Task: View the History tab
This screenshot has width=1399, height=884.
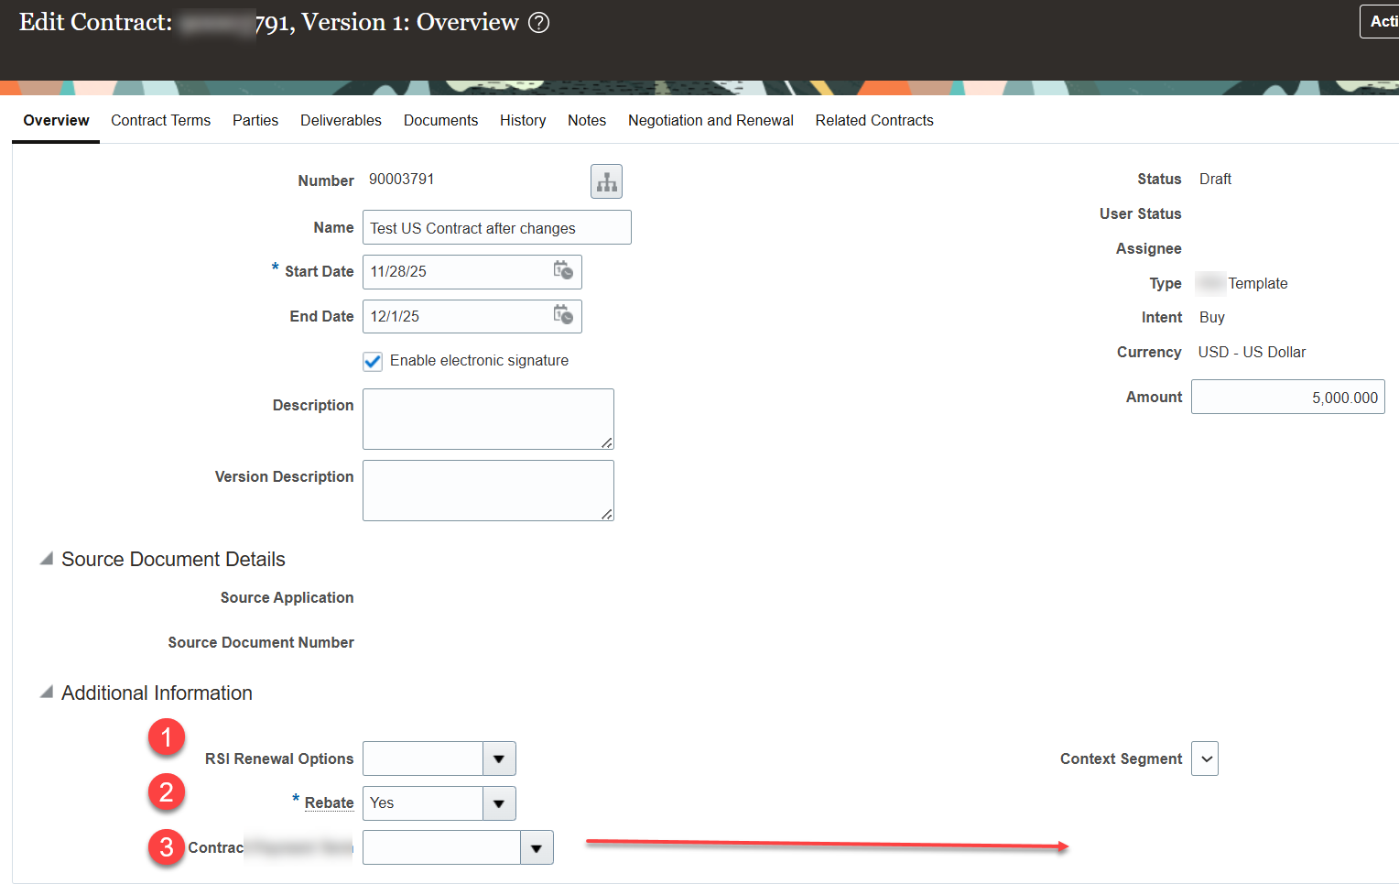Action: click(523, 121)
